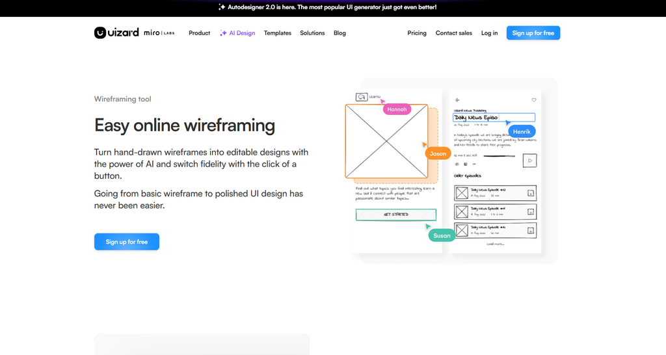The height and width of the screenshot is (355, 666).
Task: Open the Product menu
Action: coord(199,33)
